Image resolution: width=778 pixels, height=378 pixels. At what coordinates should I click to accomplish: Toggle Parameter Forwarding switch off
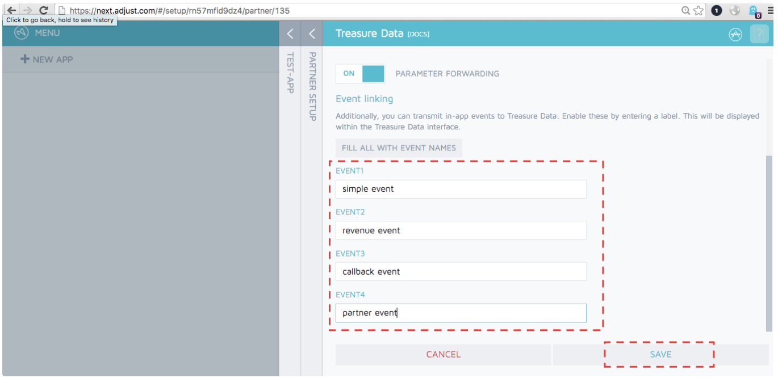[360, 74]
